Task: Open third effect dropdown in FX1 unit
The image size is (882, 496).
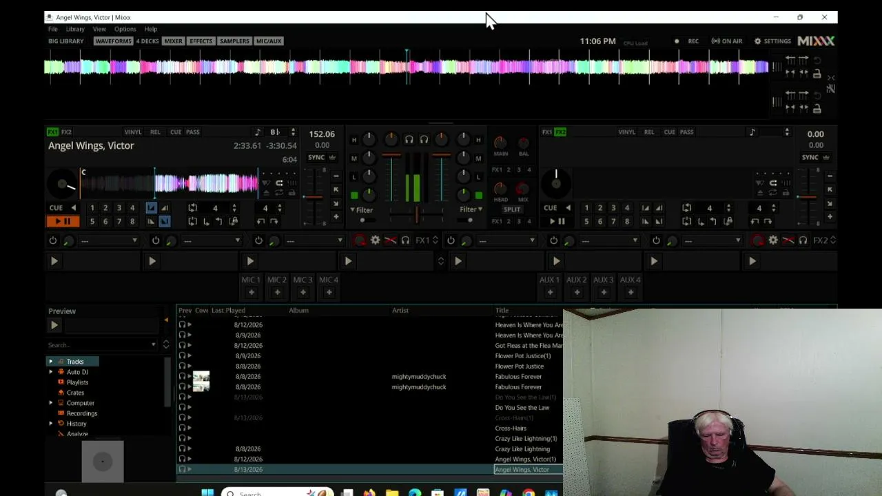Action: [315, 240]
